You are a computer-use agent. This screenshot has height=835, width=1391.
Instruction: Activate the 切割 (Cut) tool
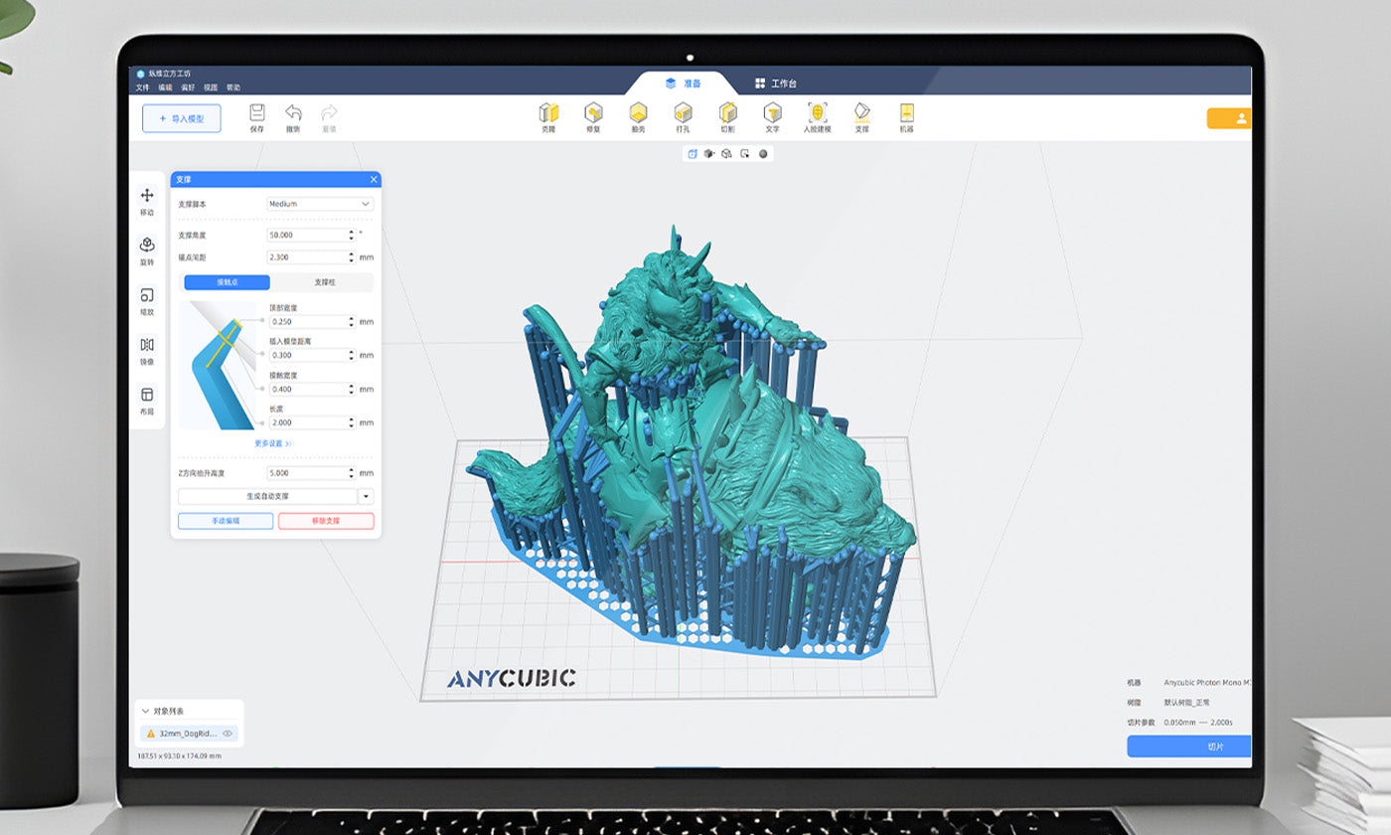coord(728,114)
